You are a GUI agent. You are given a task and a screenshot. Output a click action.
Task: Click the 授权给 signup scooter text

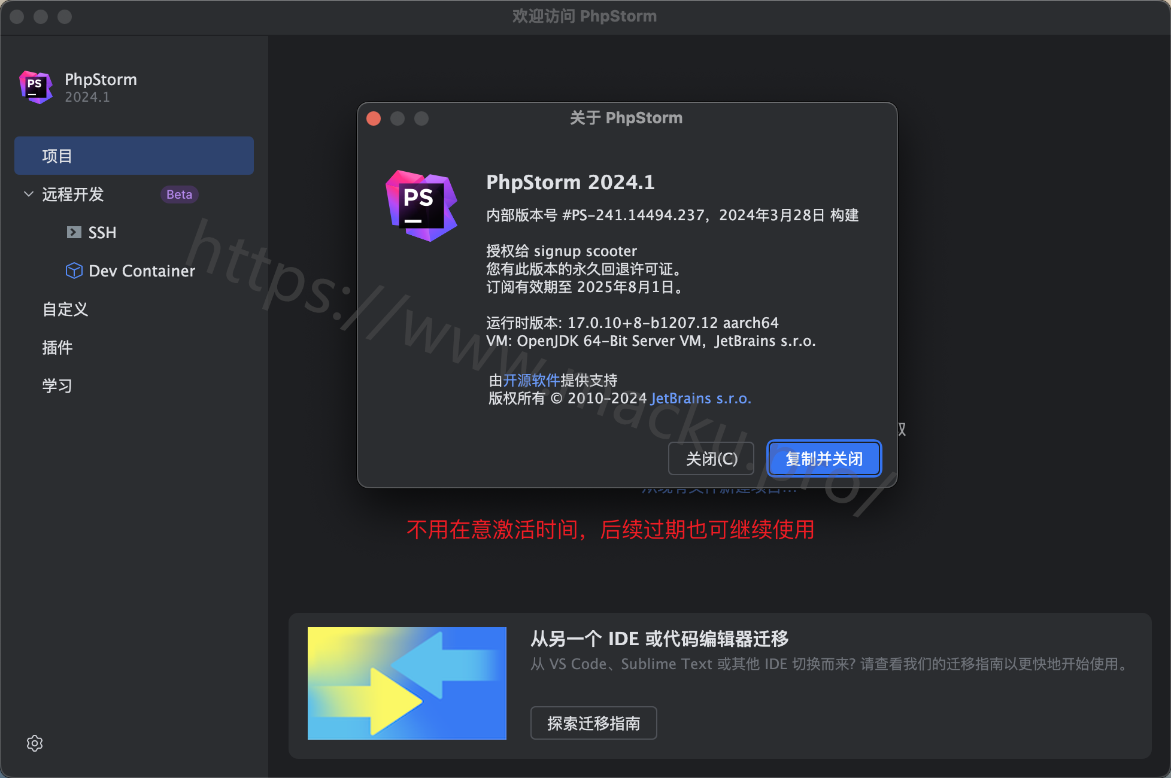562,251
